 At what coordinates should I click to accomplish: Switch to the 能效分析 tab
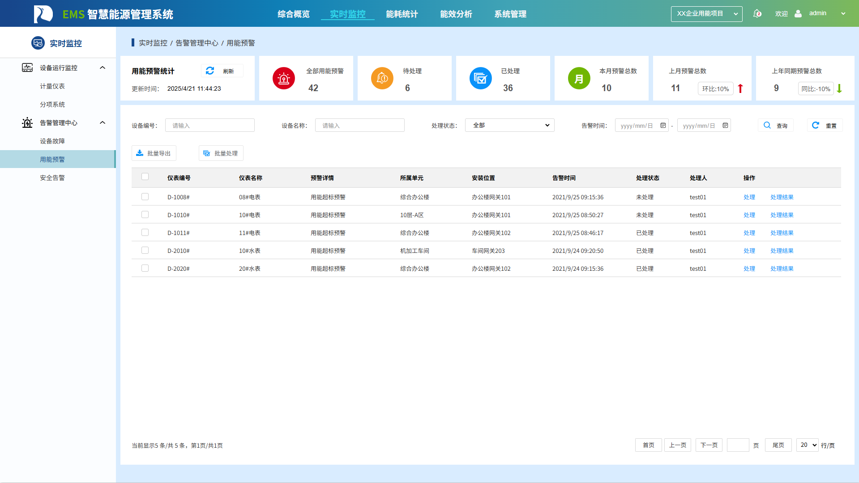[456, 14]
